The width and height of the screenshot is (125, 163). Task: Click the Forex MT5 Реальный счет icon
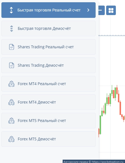[11, 121]
